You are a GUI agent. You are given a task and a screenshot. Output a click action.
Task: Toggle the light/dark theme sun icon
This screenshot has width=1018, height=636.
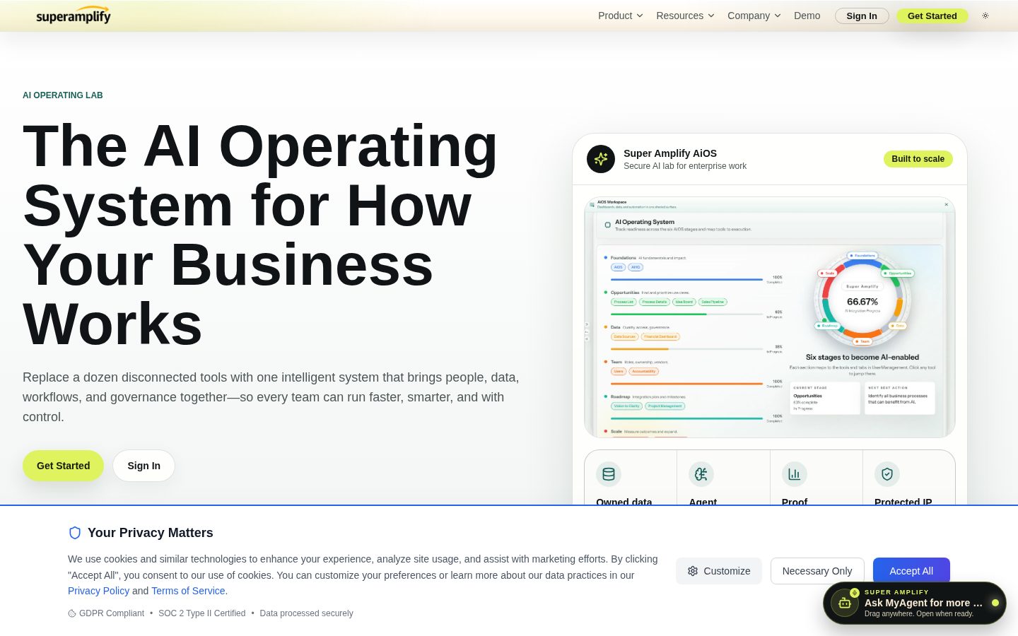pyautogui.click(x=985, y=16)
